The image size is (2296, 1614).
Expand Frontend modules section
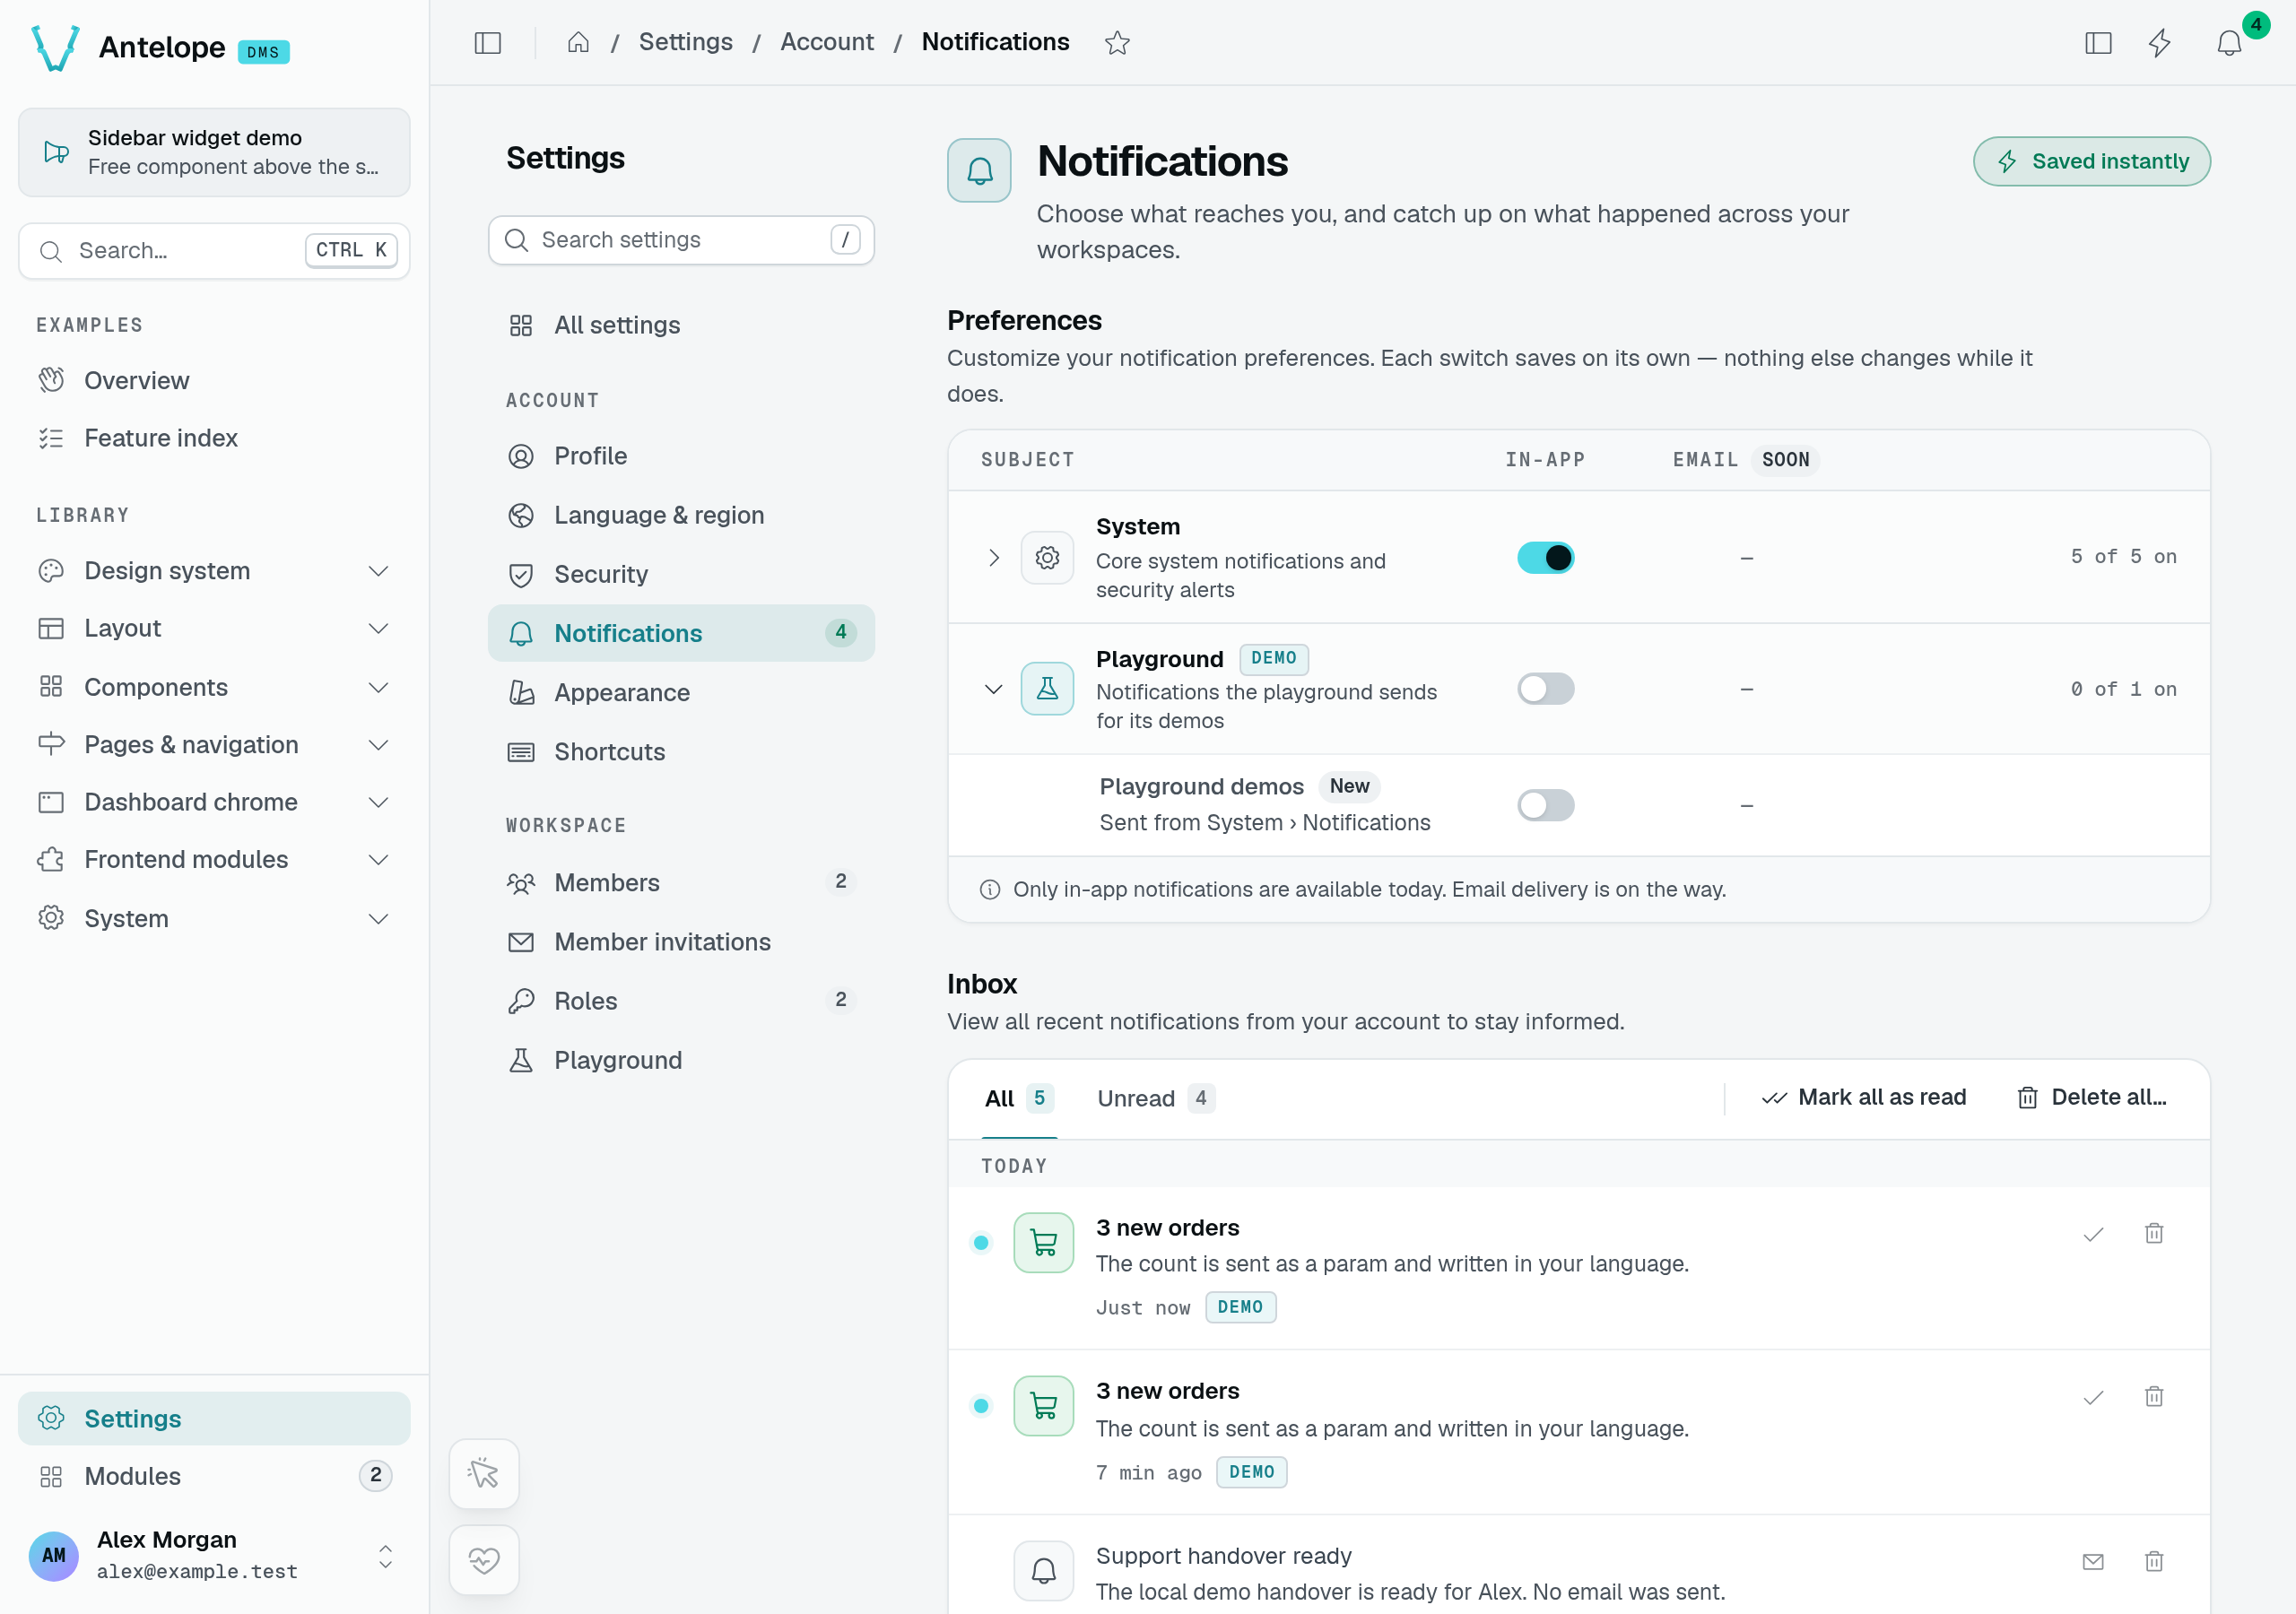click(214, 859)
